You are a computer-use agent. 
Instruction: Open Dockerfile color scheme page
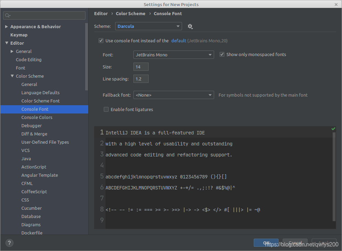pos(32,233)
